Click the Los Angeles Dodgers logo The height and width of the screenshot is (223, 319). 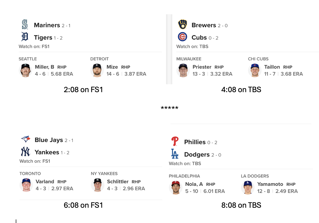point(175,154)
